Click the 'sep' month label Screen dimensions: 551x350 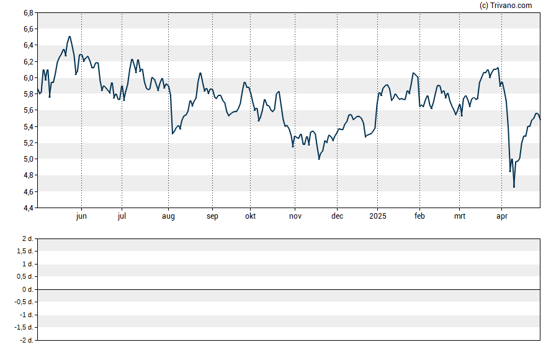pyautogui.click(x=212, y=216)
